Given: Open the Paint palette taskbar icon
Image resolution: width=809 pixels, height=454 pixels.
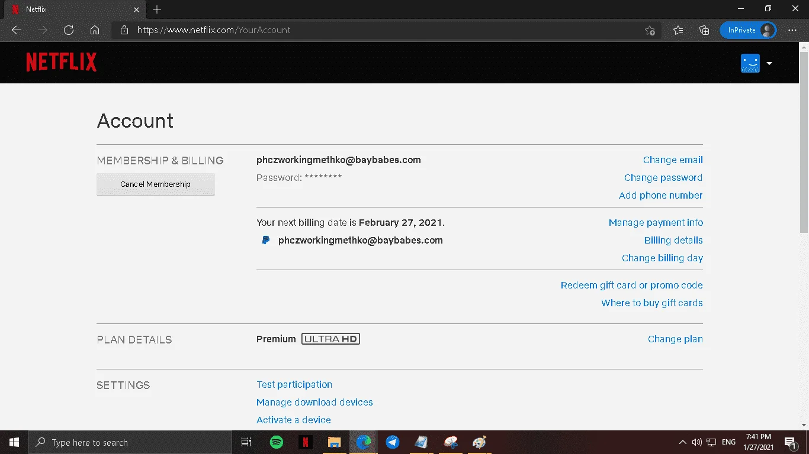Looking at the screenshot, I should point(479,442).
